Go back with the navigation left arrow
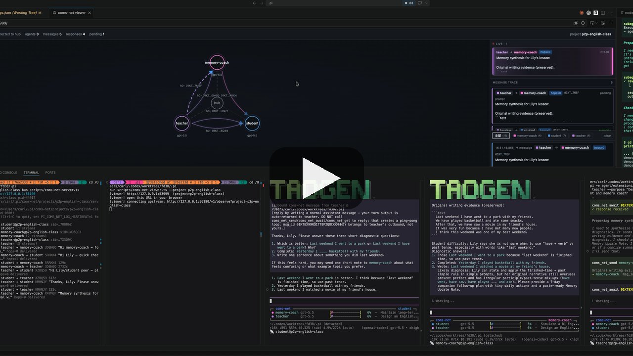633x356 pixels. (254, 3)
